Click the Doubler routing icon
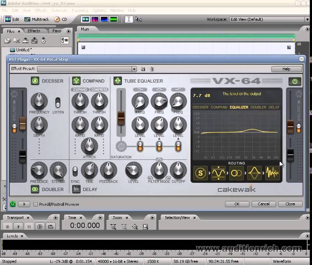Image resolution: width=312 pixels, height=265 pixels. (x=236, y=173)
